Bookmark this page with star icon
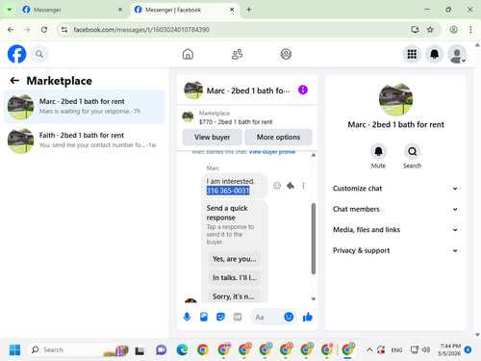This screenshot has height=361, width=481. [x=430, y=30]
